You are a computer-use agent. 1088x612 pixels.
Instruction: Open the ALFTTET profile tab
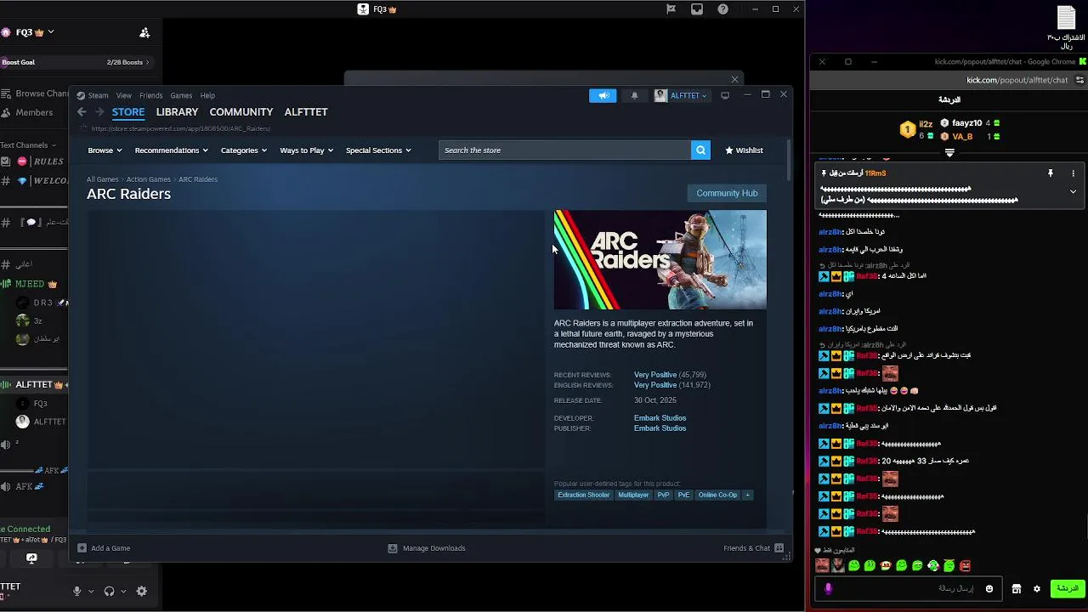pos(306,111)
